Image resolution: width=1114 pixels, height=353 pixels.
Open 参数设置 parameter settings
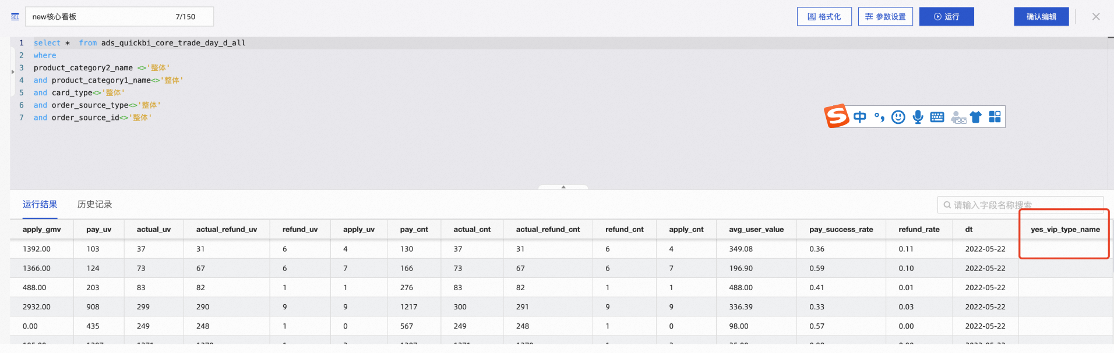(x=885, y=17)
